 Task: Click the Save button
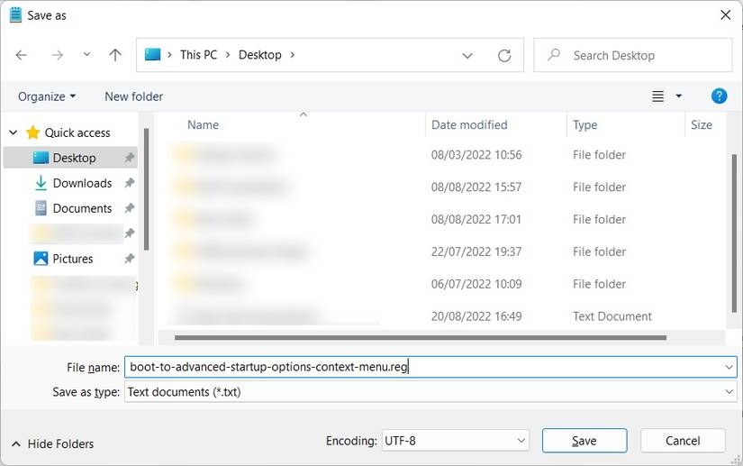coord(584,441)
